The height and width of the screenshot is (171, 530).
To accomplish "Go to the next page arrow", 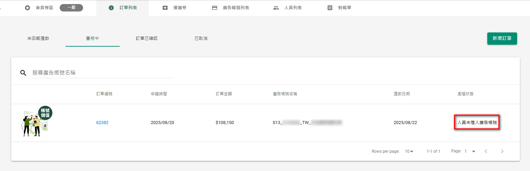I will (502, 151).
